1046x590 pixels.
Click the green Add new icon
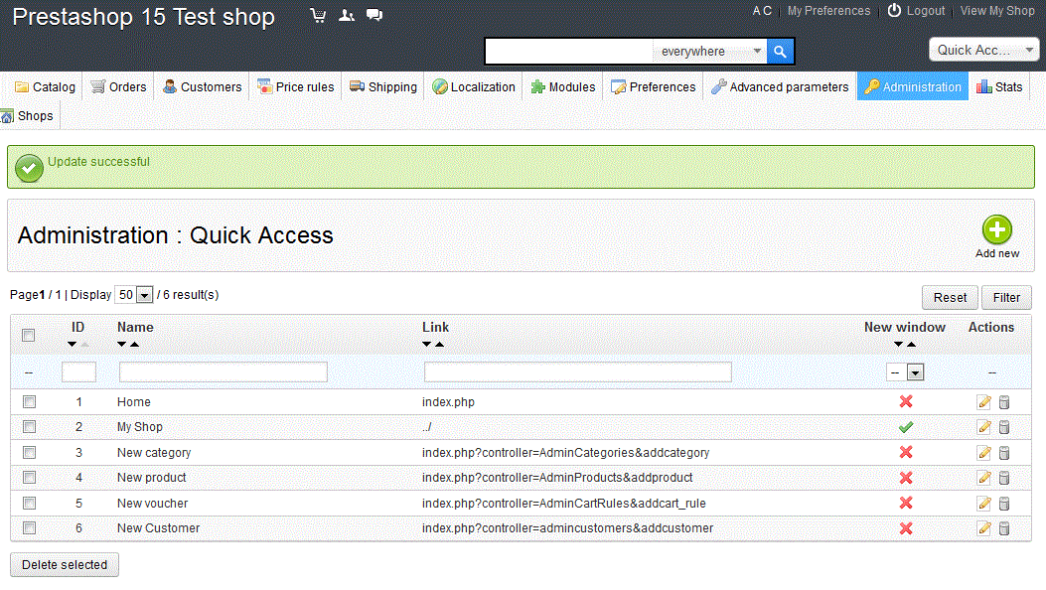996,230
